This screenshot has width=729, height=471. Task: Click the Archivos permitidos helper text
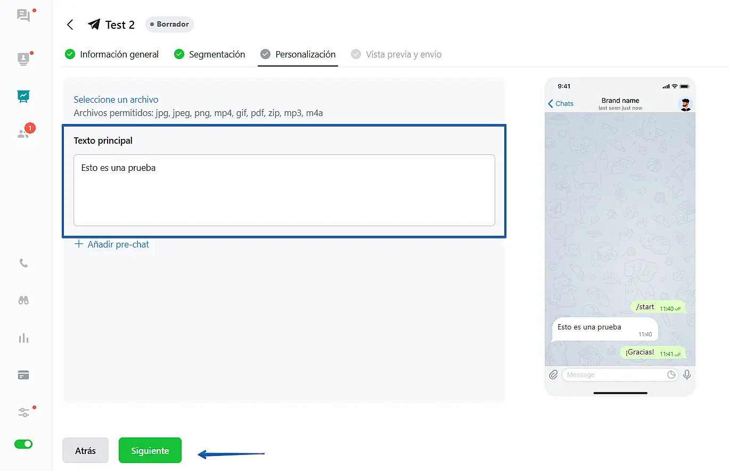click(198, 113)
